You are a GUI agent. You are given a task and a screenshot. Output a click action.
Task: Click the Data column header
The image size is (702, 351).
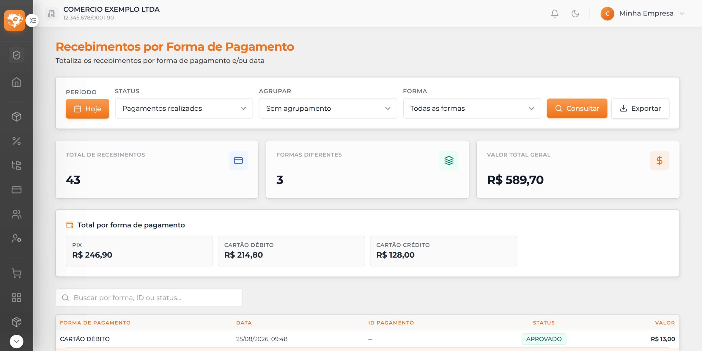[x=244, y=323]
